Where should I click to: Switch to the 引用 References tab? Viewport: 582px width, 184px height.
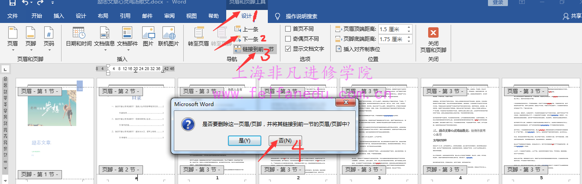tap(125, 16)
